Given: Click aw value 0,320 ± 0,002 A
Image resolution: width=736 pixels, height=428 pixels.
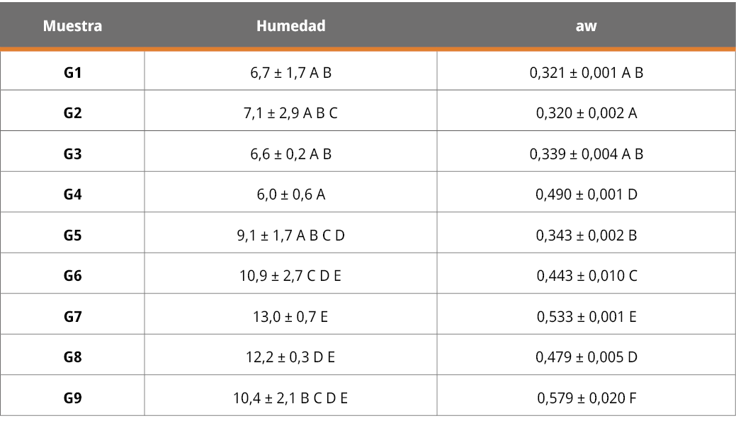Looking at the screenshot, I should 586,112.
